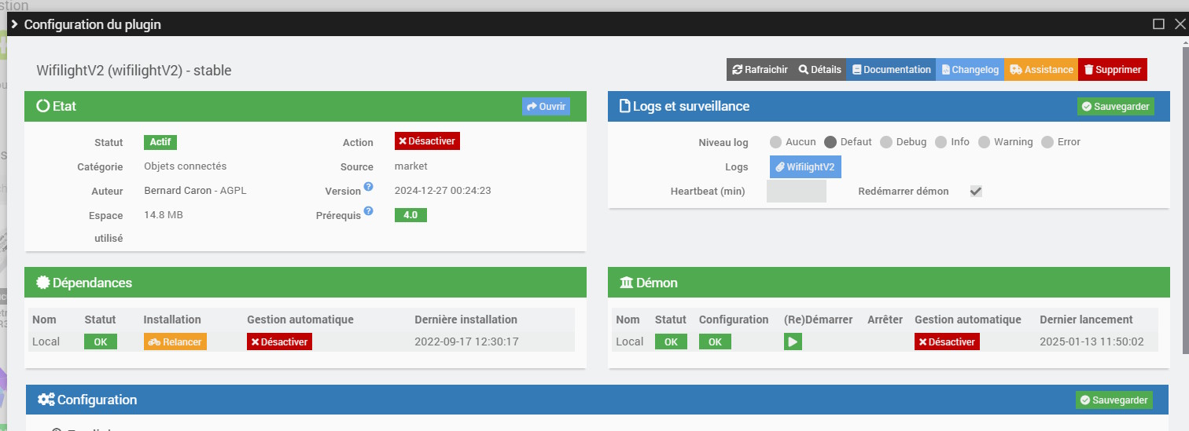Select the Info log level

click(941, 142)
